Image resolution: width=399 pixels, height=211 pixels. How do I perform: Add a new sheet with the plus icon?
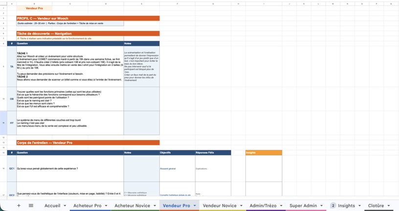tap(19, 206)
